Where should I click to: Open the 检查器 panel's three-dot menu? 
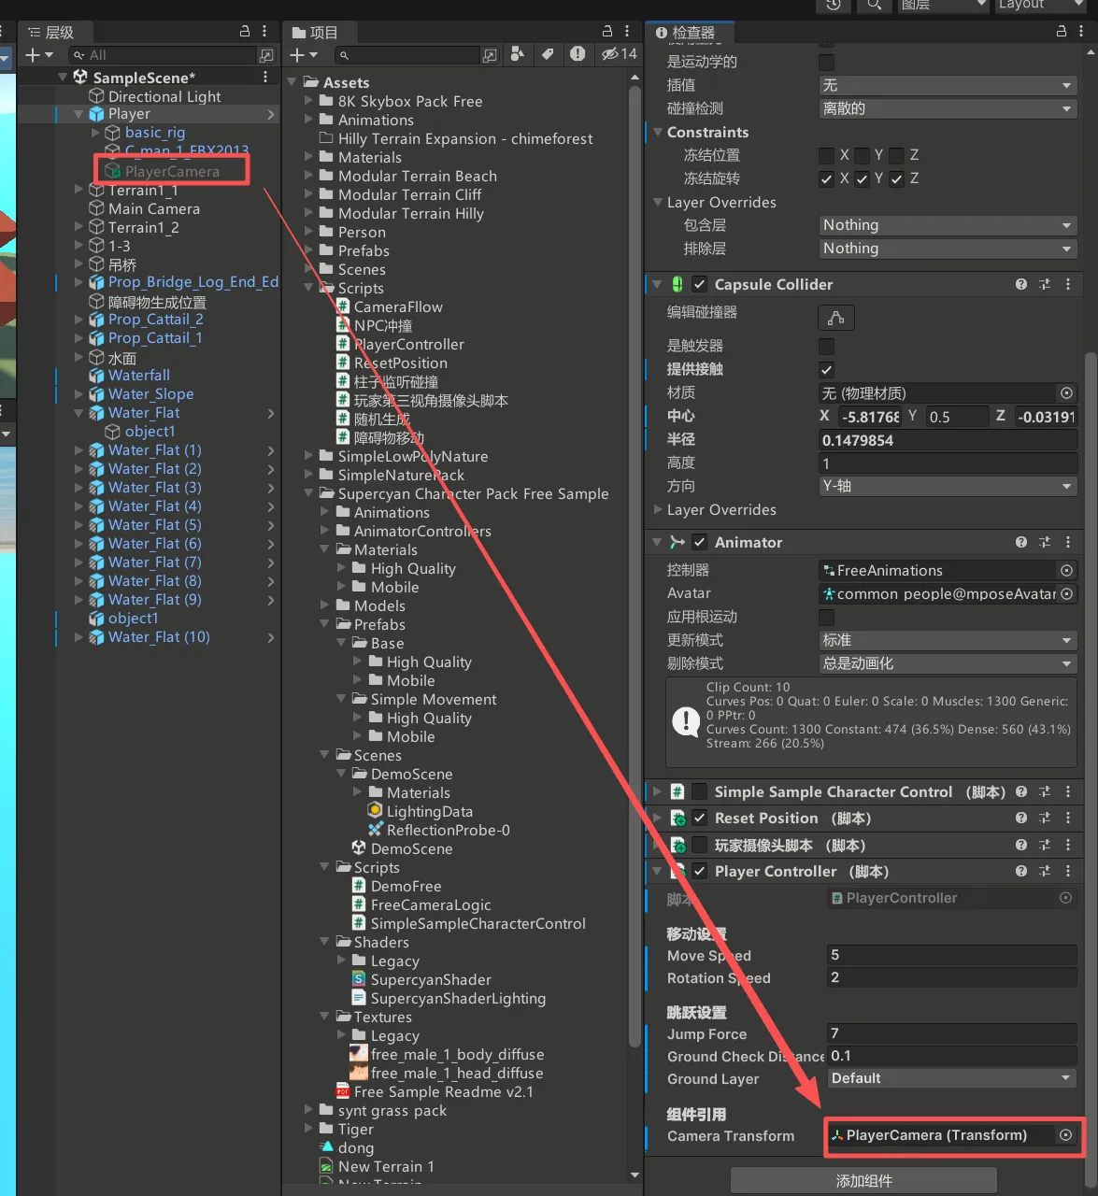click(1081, 31)
